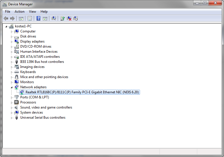Viewport: 224px width, 157px height.
Task: Expand the Human Interface Devices arrow
Action: click(x=12, y=52)
